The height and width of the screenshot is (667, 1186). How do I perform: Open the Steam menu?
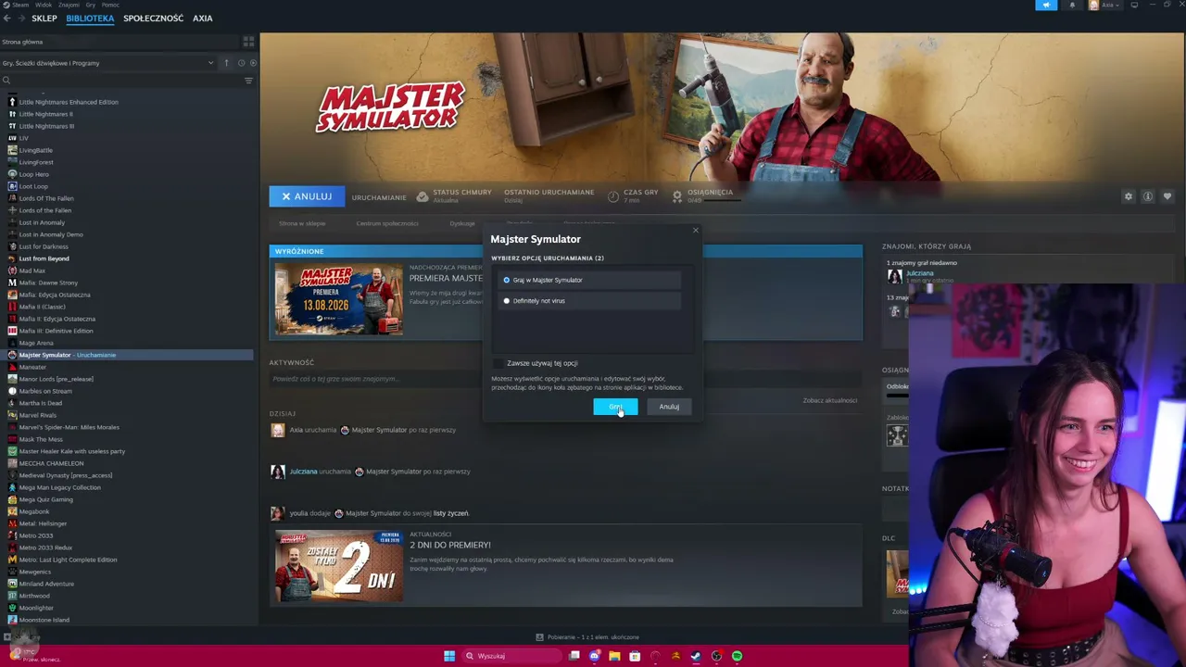click(x=20, y=5)
